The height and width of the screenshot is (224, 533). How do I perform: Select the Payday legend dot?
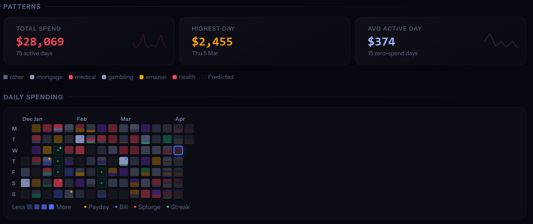click(x=85, y=207)
